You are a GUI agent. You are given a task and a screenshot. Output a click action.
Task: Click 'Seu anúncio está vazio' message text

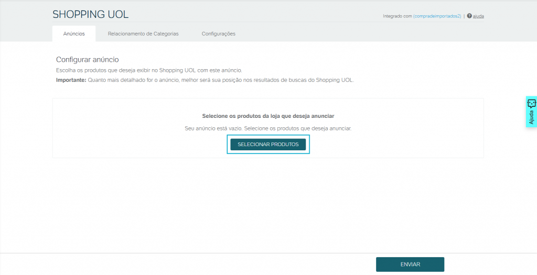click(268, 129)
